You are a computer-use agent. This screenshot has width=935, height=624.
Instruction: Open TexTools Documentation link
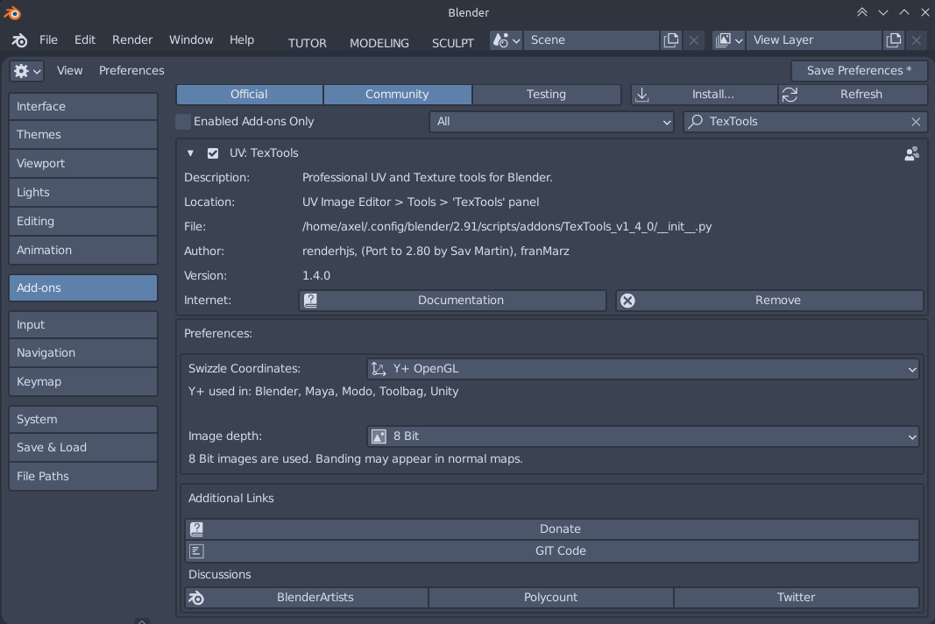click(452, 300)
